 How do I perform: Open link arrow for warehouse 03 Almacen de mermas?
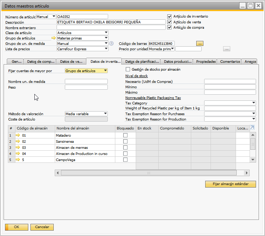pos(18,147)
